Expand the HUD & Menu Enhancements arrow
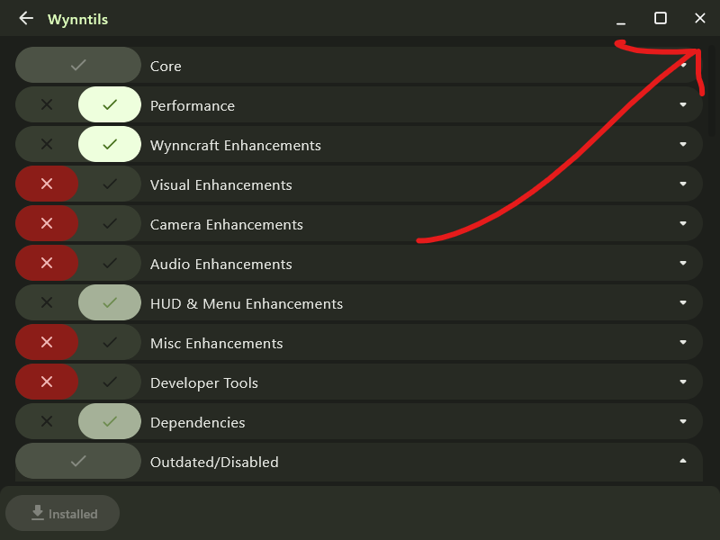This screenshot has height=540, width=720. click(x=683, y=303)
